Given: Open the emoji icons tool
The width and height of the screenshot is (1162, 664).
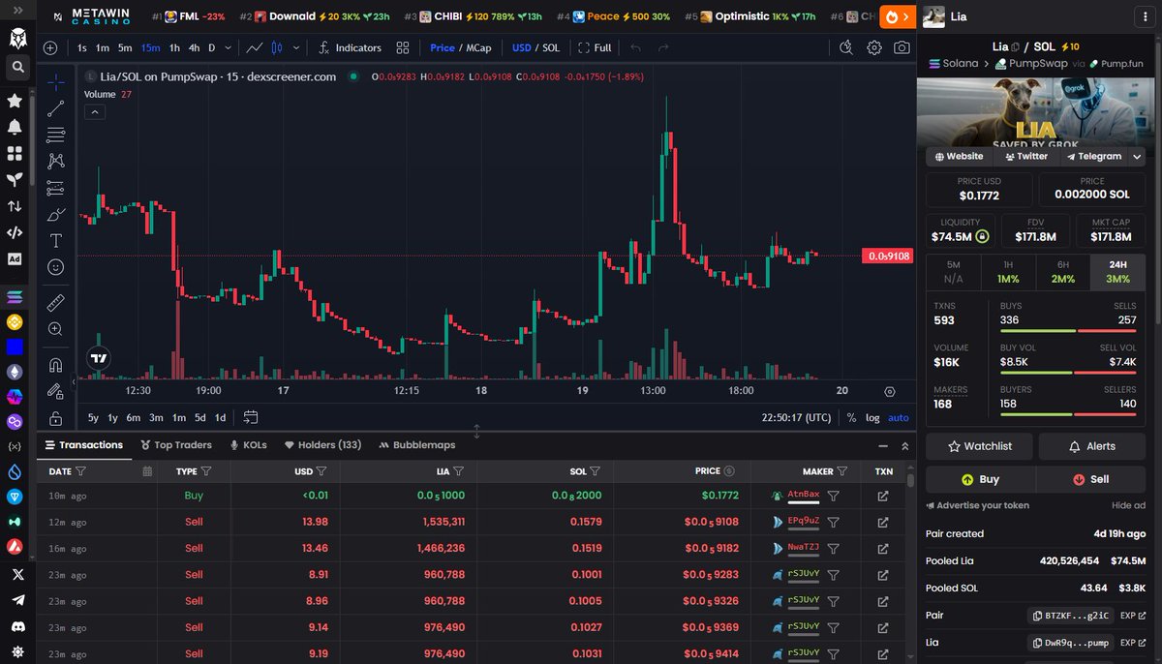Looking at the screenshot, I should pos(56,267).
